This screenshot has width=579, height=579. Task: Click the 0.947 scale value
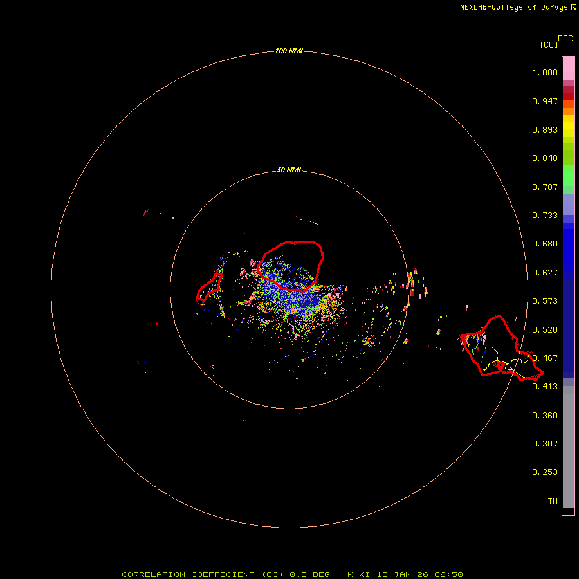point(545,101)
